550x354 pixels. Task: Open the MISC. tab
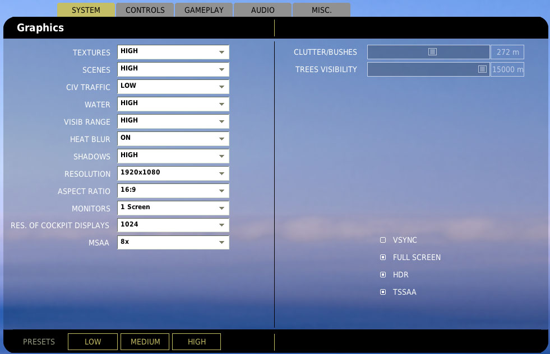[x=322, y=10]
